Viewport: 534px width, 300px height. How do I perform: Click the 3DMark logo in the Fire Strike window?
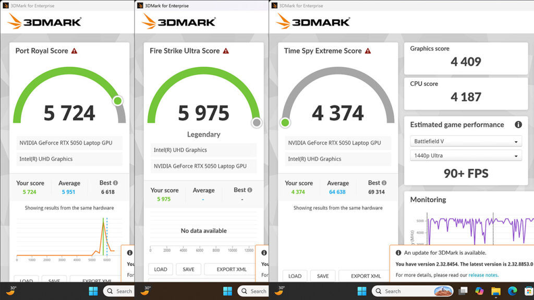pyautogui.click(x=179, y=21)
